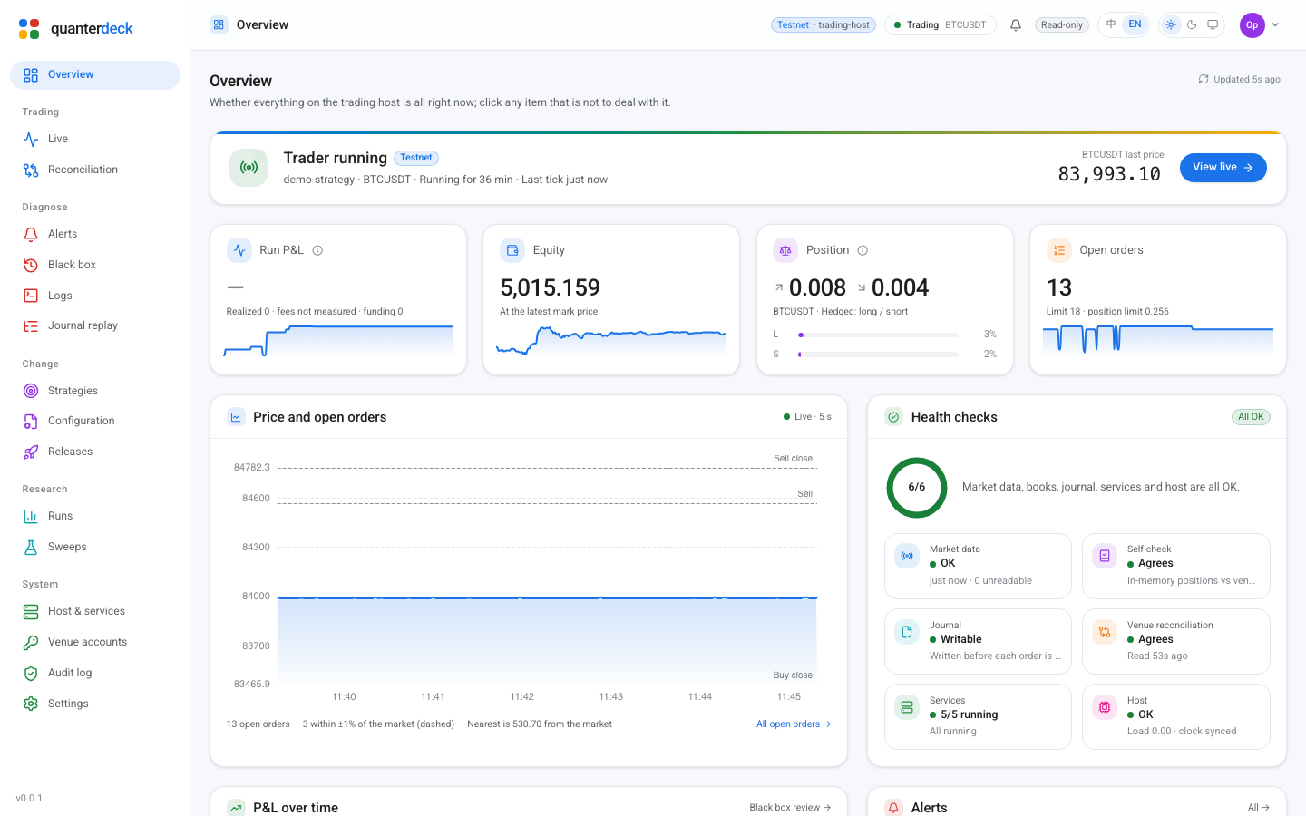Open the Services 5/5 running card
Image resolution: width=1306 pixels, height=816 pixels.
[978, 716]
